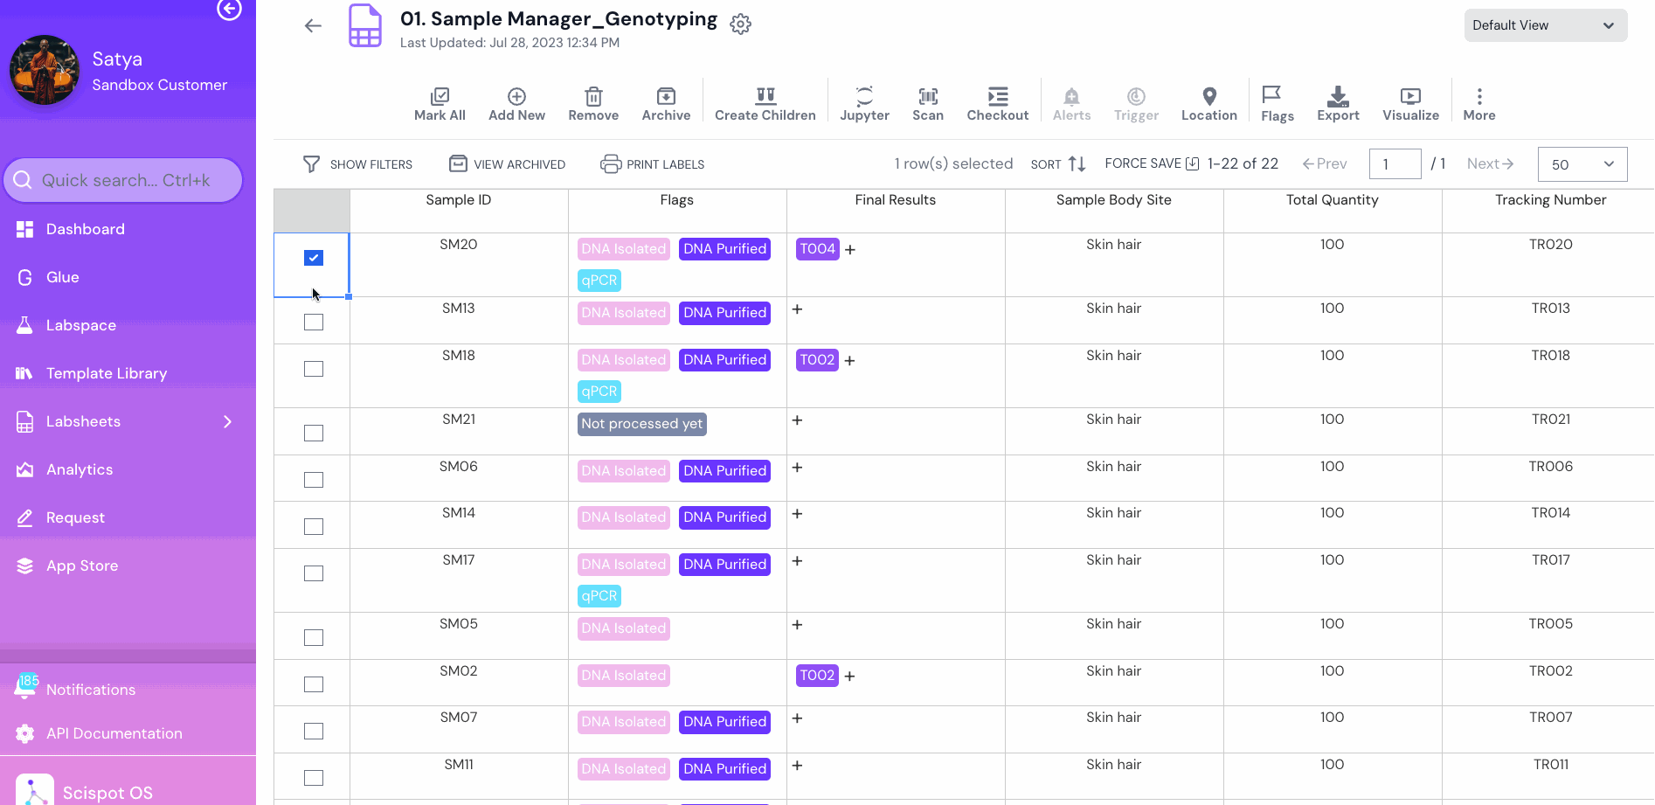
Task: Open labsheet settings gear icon
Action: point(740,24)
